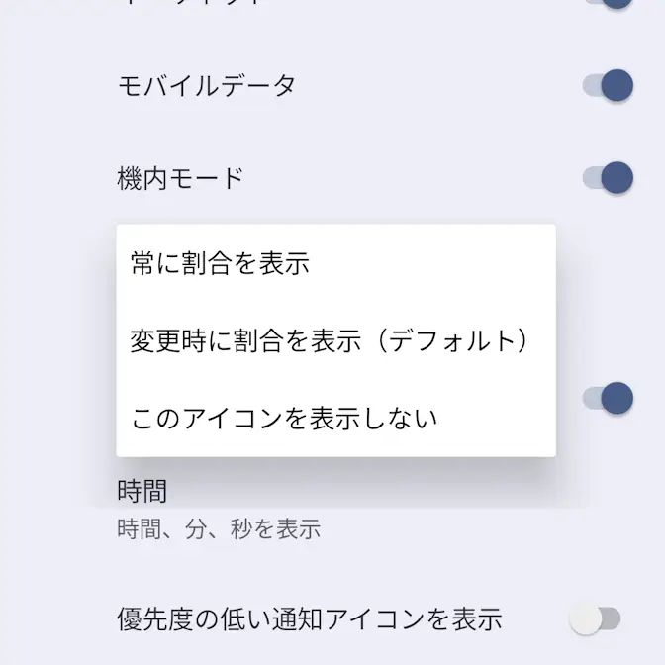
Task: Toggle the cut-off switch at the top edge
Action: tap(608, 3)
